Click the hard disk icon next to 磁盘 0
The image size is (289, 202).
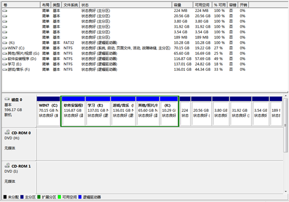click(7, 99)
